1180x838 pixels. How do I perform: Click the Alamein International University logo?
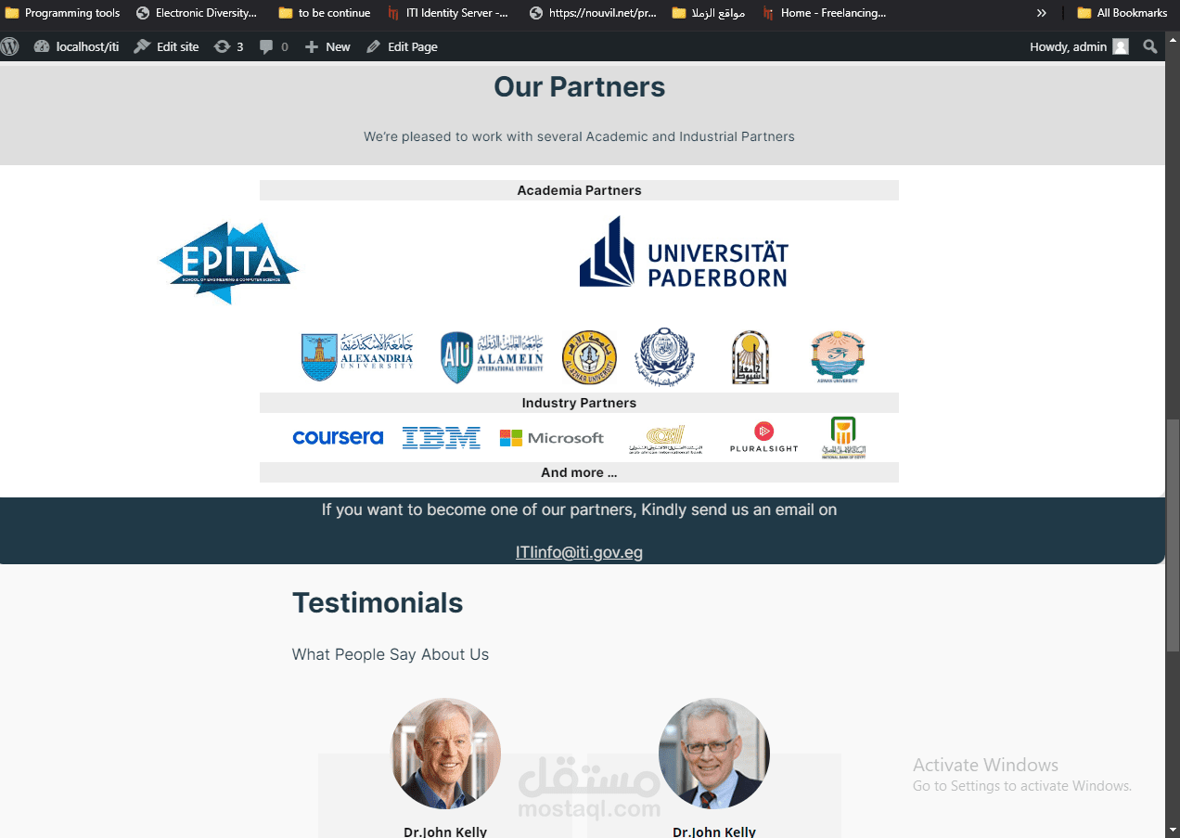point(493,357)
